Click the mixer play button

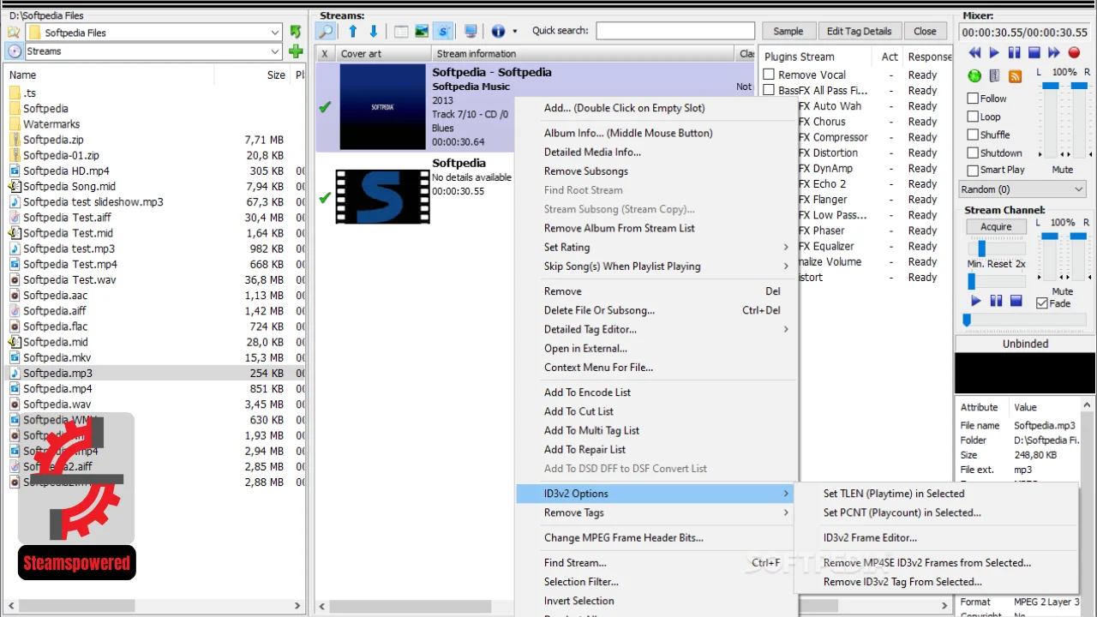click(x=994, y=53)
